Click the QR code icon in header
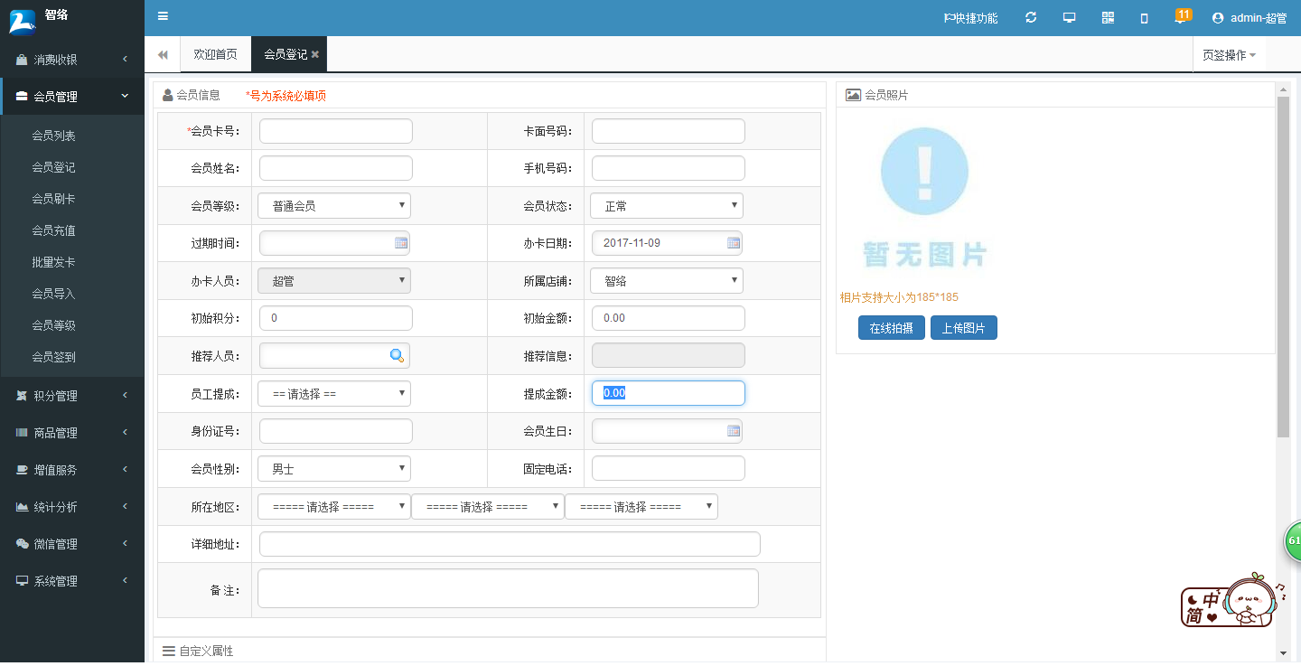The image size is (1301, 666). pyautogui.click(x=1108, y=18)
